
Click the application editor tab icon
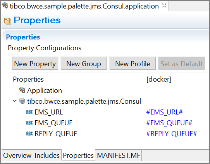[x=5, y=6]
